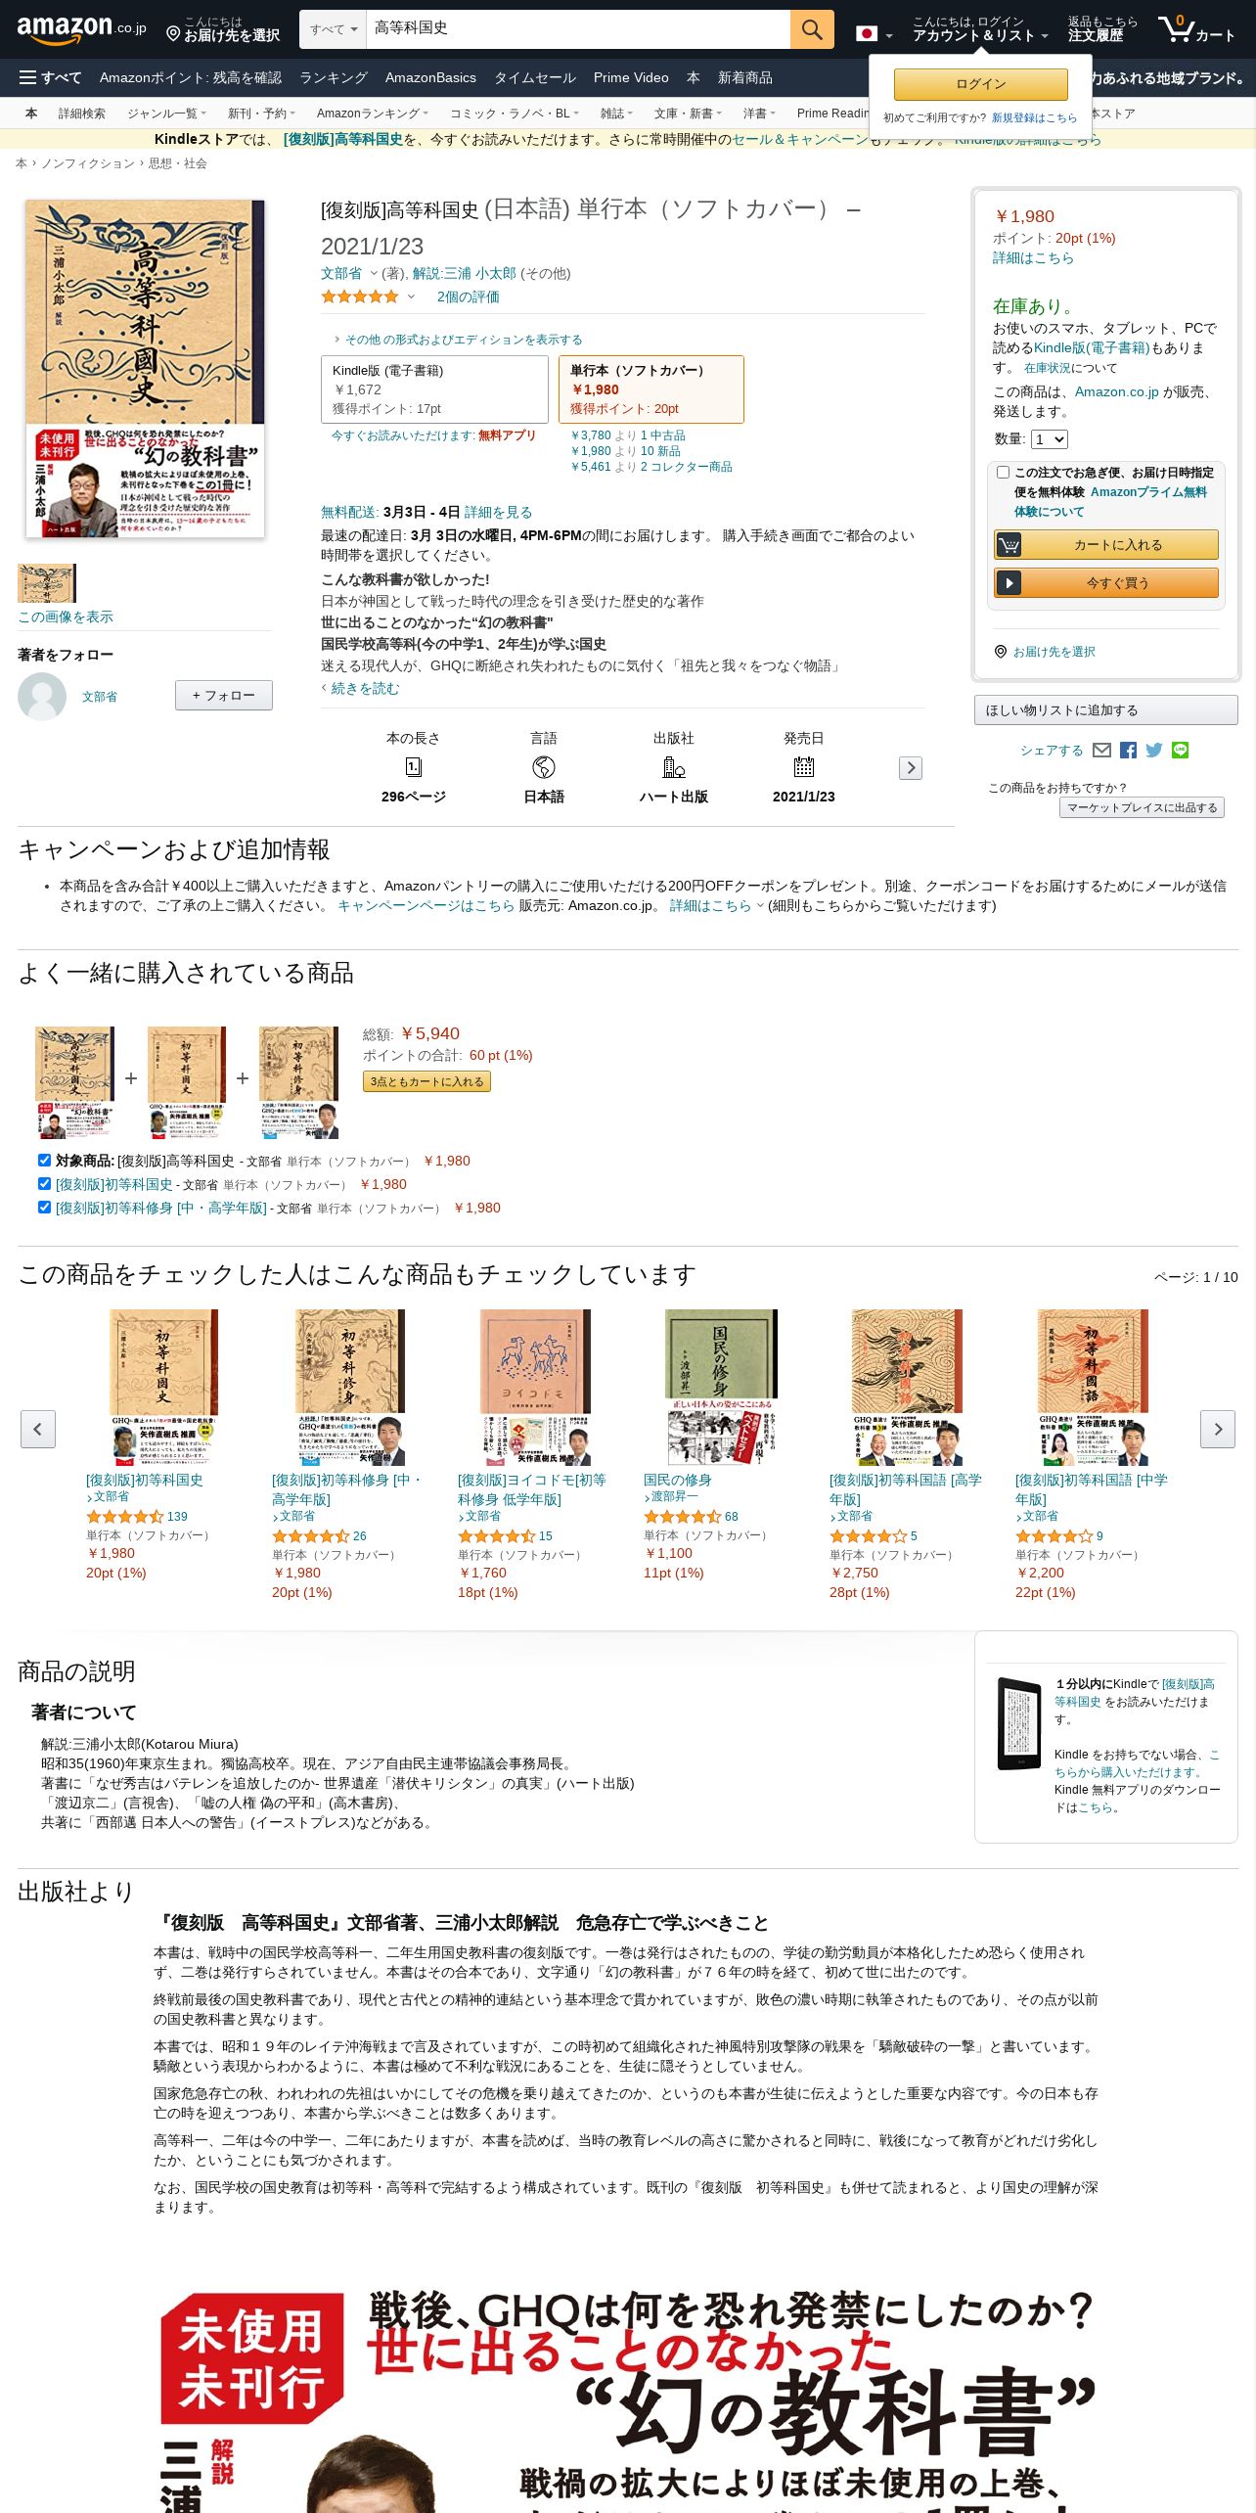Open the すべて hamburger menu
This screenshot has height=2513, width=1256.
[51, 77]
